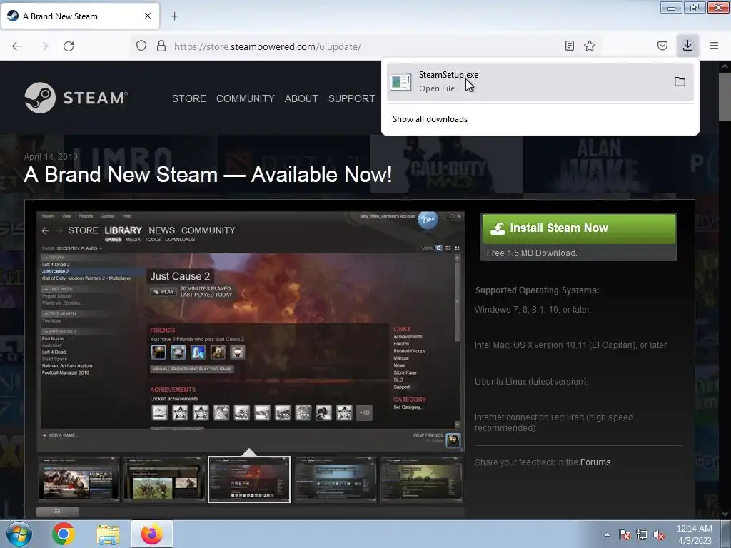Follow the Forums link
This screenshot has height=548, width=731.
click(595, 462)
